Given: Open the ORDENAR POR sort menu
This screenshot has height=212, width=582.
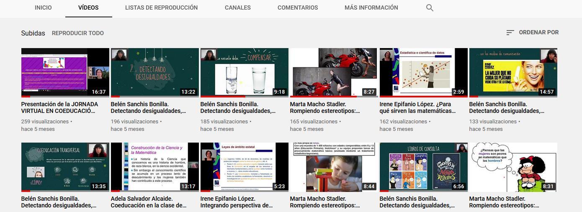Looking at the screenshot, I should click(x=532, y=32).
